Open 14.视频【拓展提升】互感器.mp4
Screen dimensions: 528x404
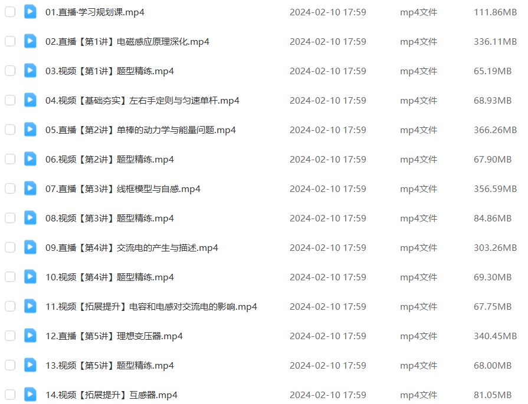[111, 395]
